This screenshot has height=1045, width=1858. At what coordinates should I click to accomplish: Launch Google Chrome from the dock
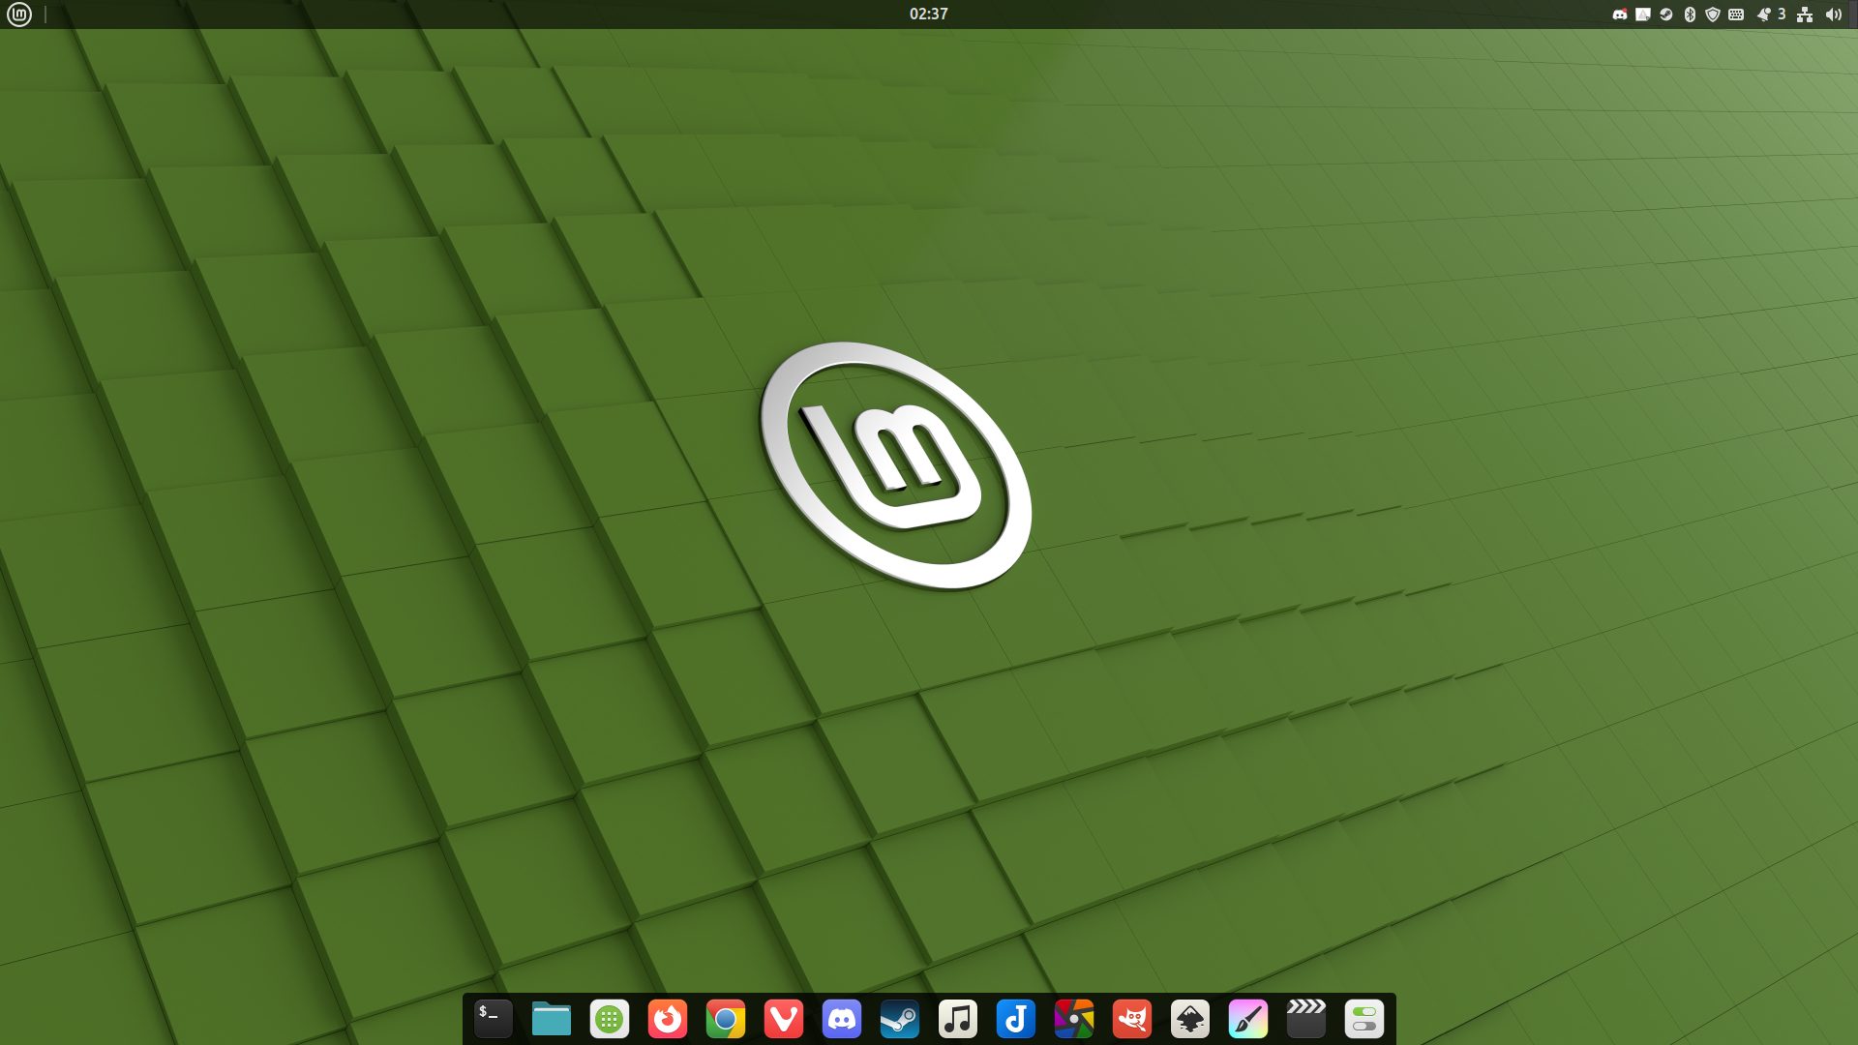point(725,1019)
